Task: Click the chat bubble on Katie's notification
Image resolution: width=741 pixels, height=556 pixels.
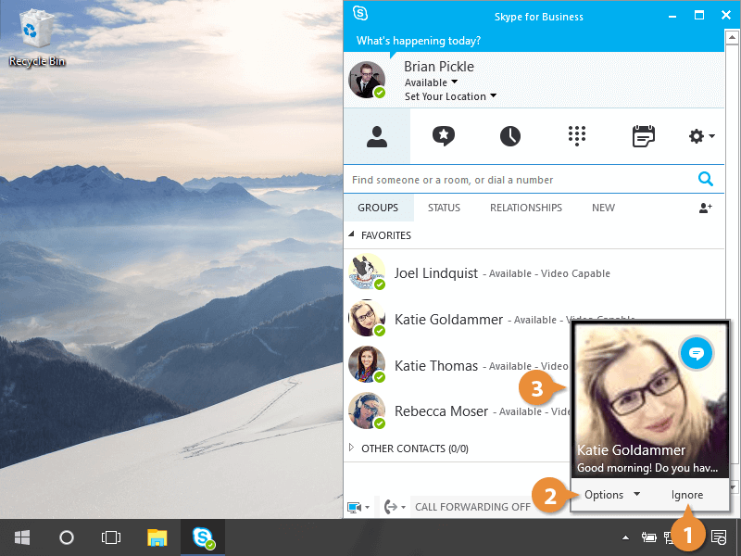Action: click(695, 352)
